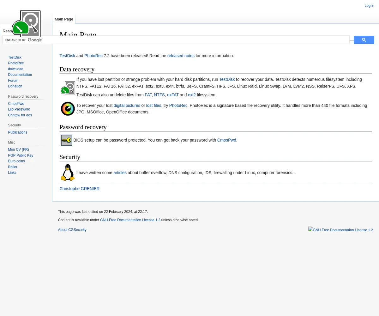Go to Forum from the sidebar
This screenshot has height=316, width=379.
(x=13, y=81)
